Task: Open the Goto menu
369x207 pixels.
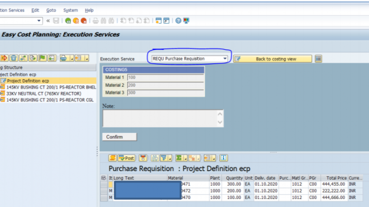Action: 51,10
